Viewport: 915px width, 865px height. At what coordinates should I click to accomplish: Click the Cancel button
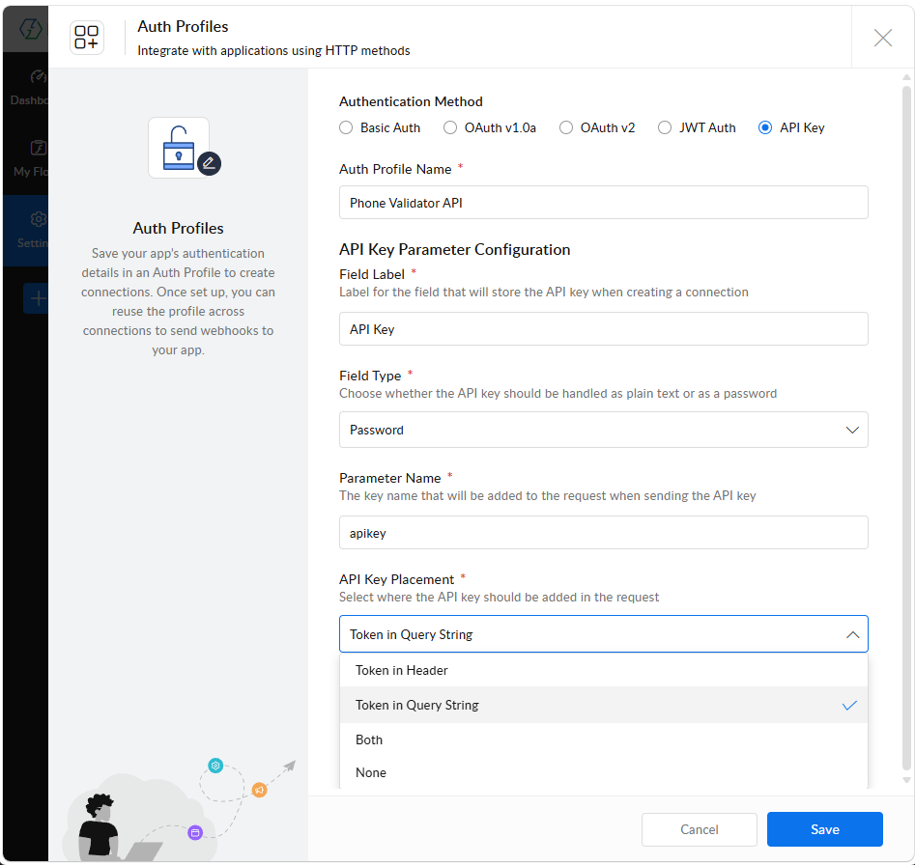[700, 829]
